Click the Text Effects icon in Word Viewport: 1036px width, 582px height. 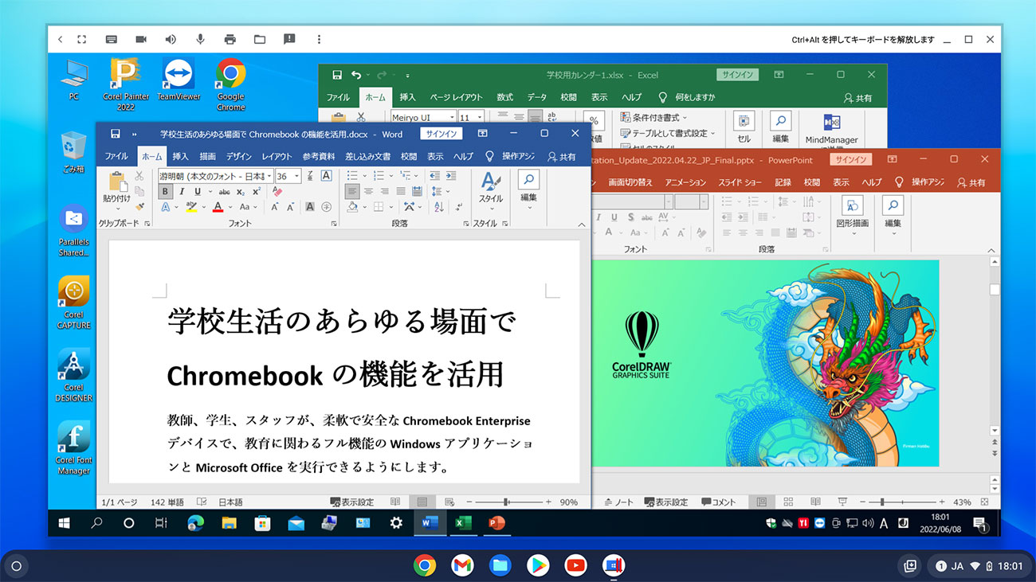(x=165, y=207)
